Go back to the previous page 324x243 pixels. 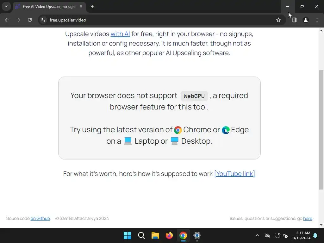7,20
